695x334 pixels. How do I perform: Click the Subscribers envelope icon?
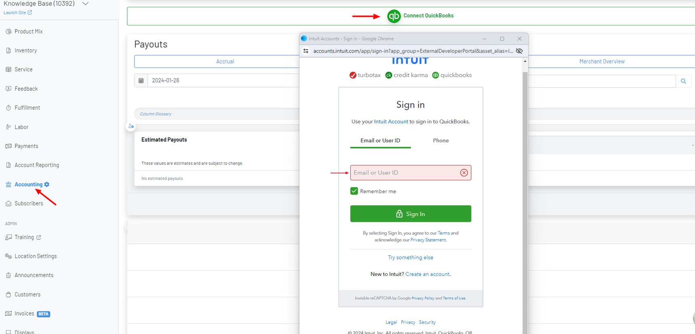[x=8, y=203]
